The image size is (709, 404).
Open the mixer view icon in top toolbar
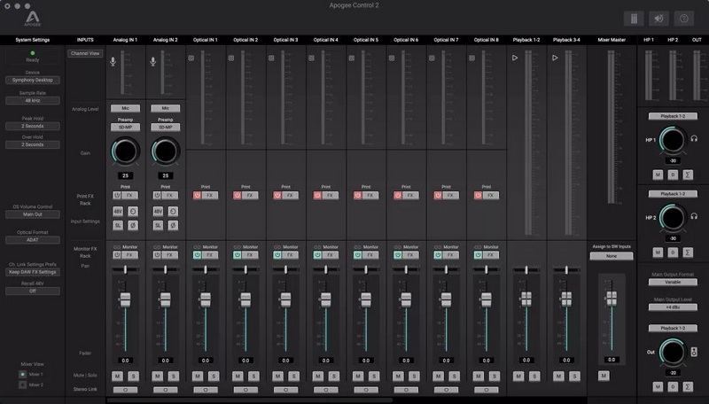tap(634, 19)
